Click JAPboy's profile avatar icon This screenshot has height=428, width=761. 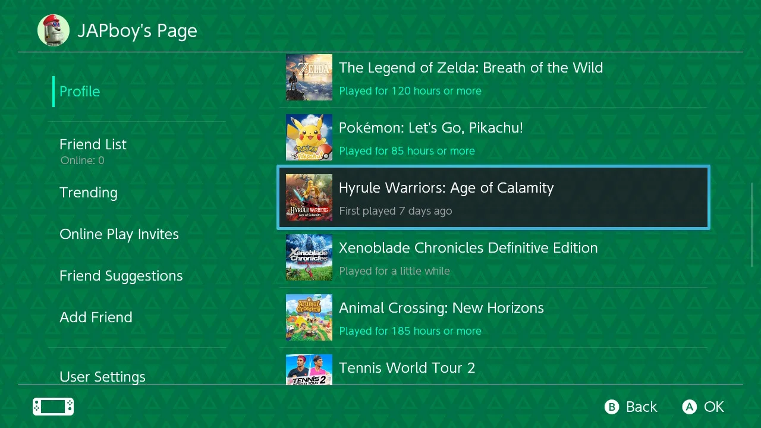(x=54, y=30)
